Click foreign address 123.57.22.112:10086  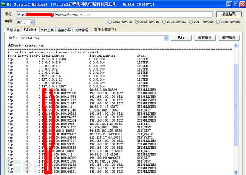pyautogui.click(x=106, y=124)
